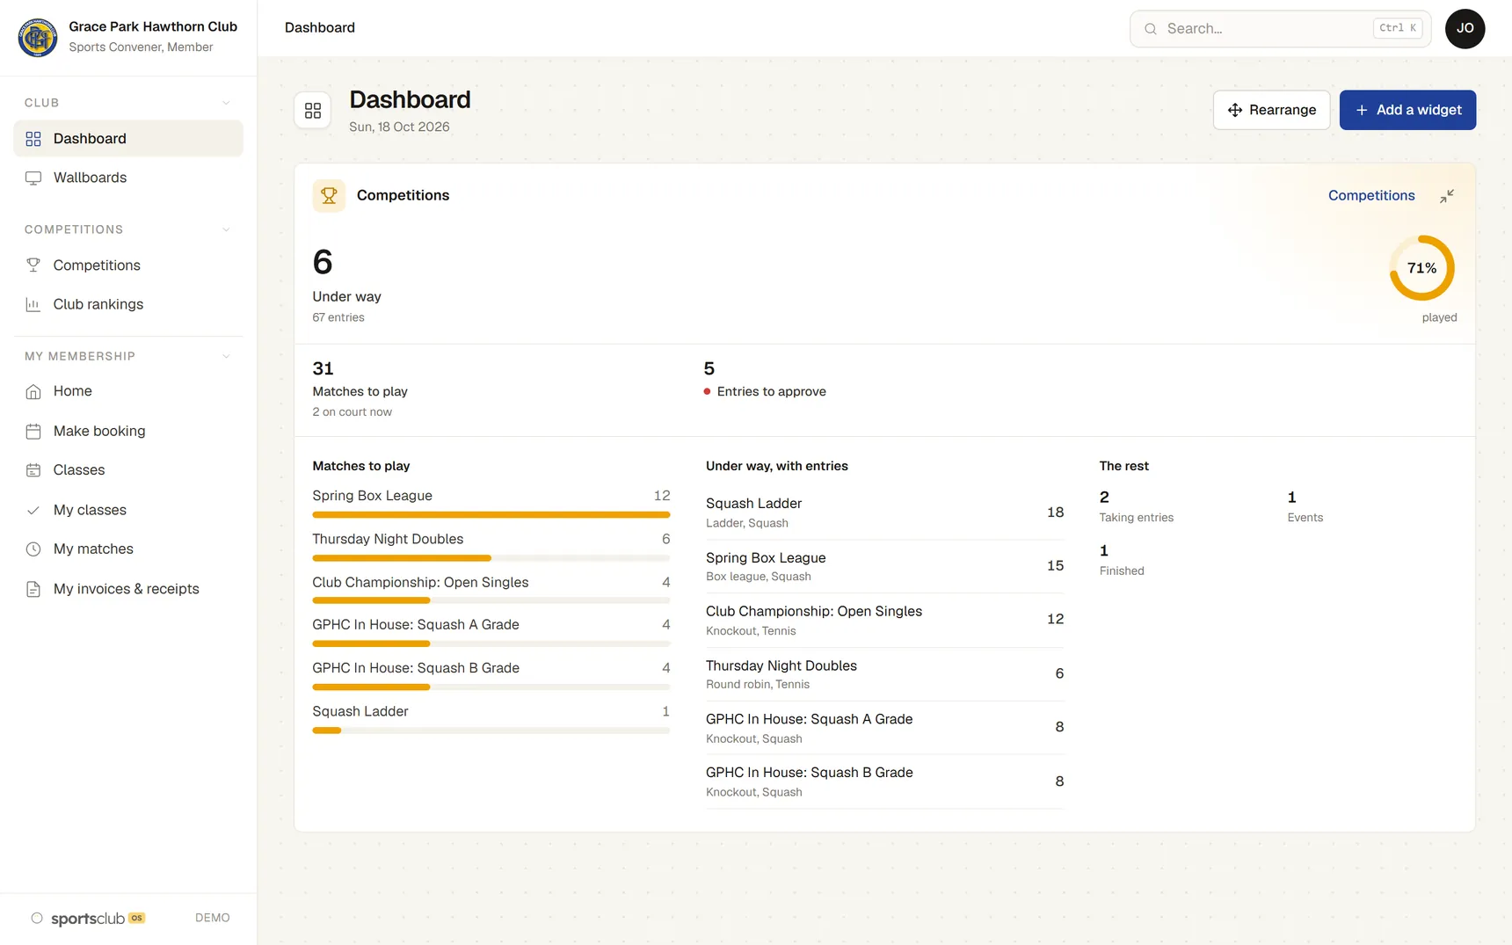Click the Make booking calendar icon

(33, 431)
